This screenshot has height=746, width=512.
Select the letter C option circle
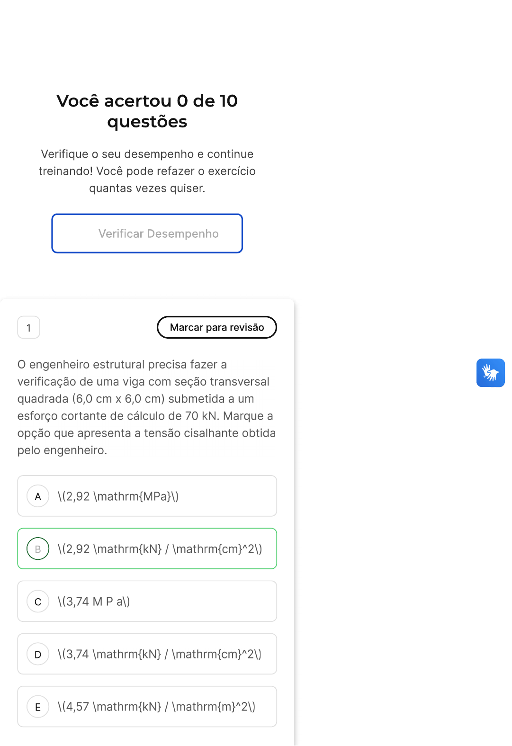38,602
